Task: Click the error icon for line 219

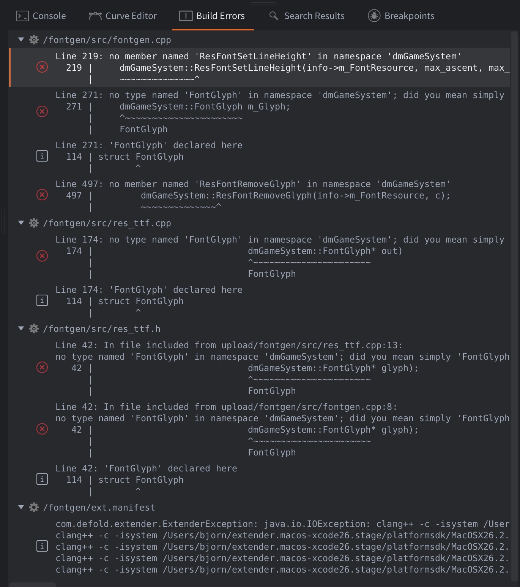Action: (42, 67)
